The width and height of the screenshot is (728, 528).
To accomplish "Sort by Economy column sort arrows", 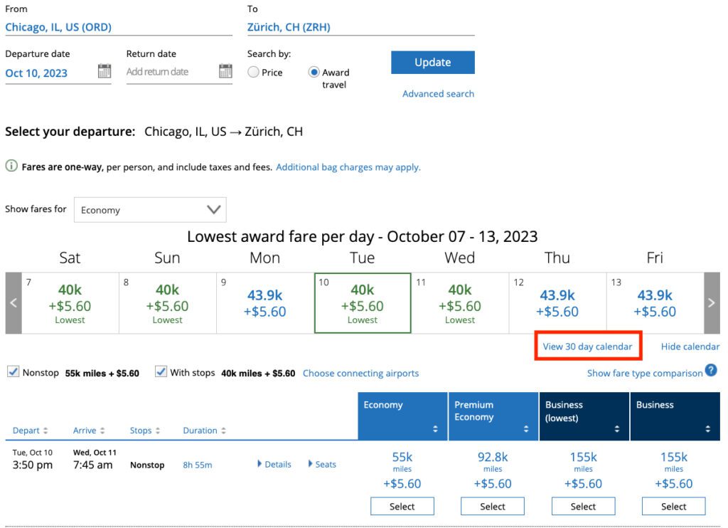I will [435, 429].
